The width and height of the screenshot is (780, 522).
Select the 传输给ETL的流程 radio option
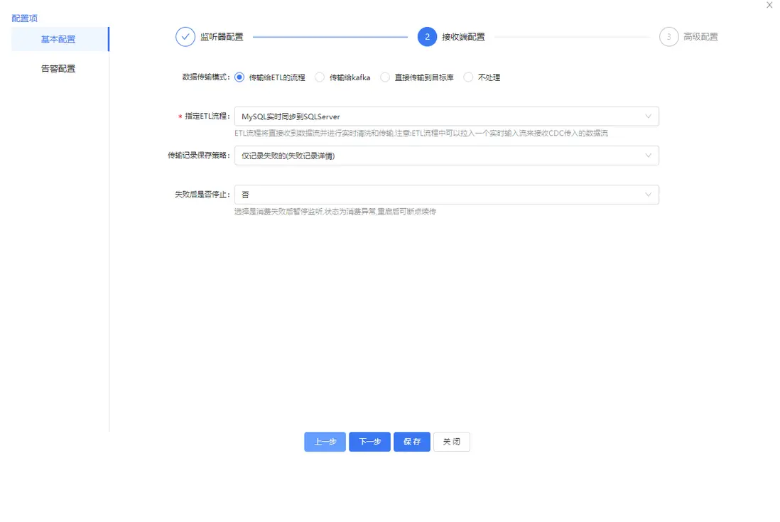[x=238, y=77]
